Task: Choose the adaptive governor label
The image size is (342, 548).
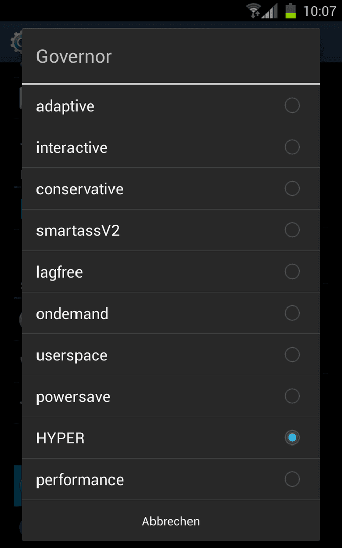Action: (x=65, y=106)
